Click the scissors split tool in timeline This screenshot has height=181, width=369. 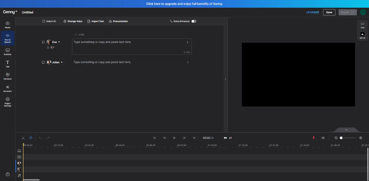point(23,138)
